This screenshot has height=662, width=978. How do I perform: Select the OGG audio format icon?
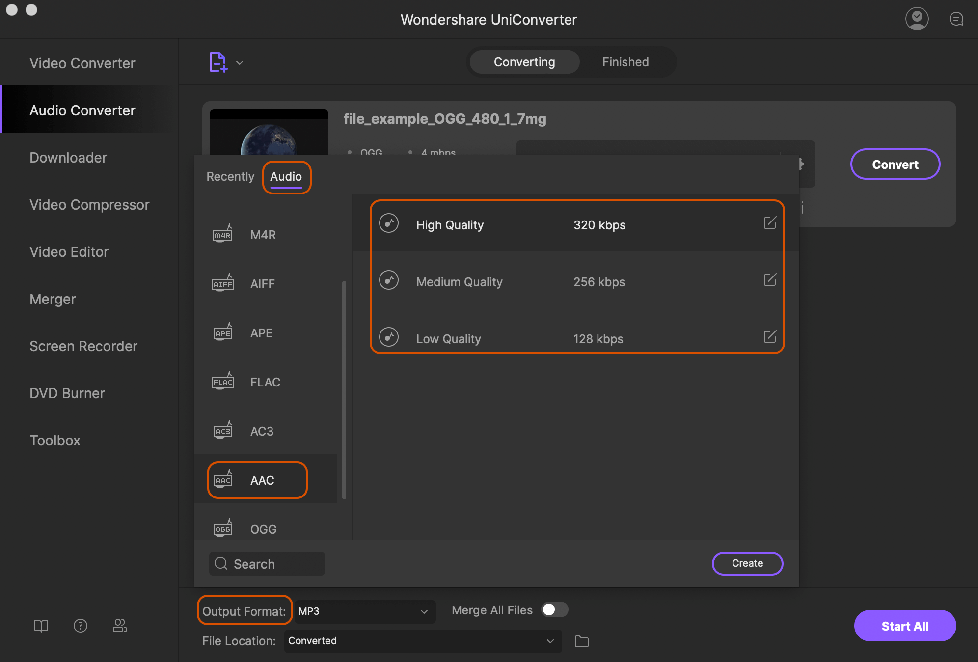click(x=223, y=527)
